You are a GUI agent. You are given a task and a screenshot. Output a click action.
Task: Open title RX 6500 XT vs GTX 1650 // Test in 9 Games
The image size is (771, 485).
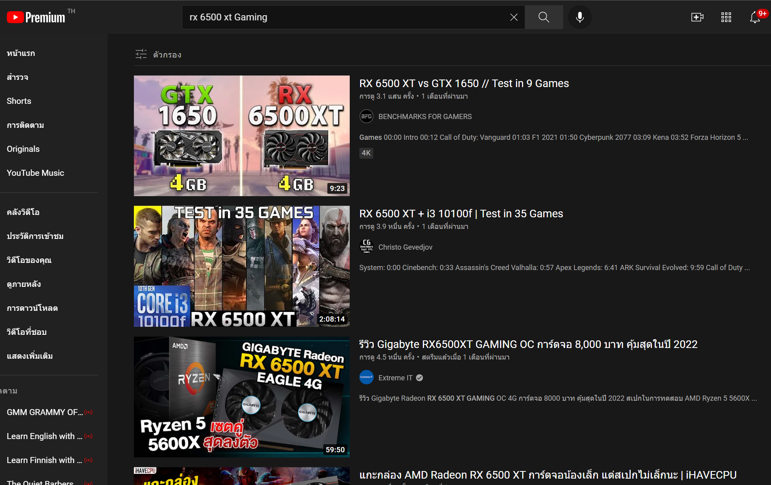[x=464, y=83]
